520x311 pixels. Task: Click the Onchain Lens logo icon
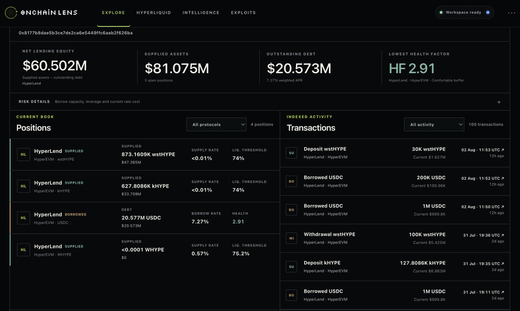[x=10, y=13]
